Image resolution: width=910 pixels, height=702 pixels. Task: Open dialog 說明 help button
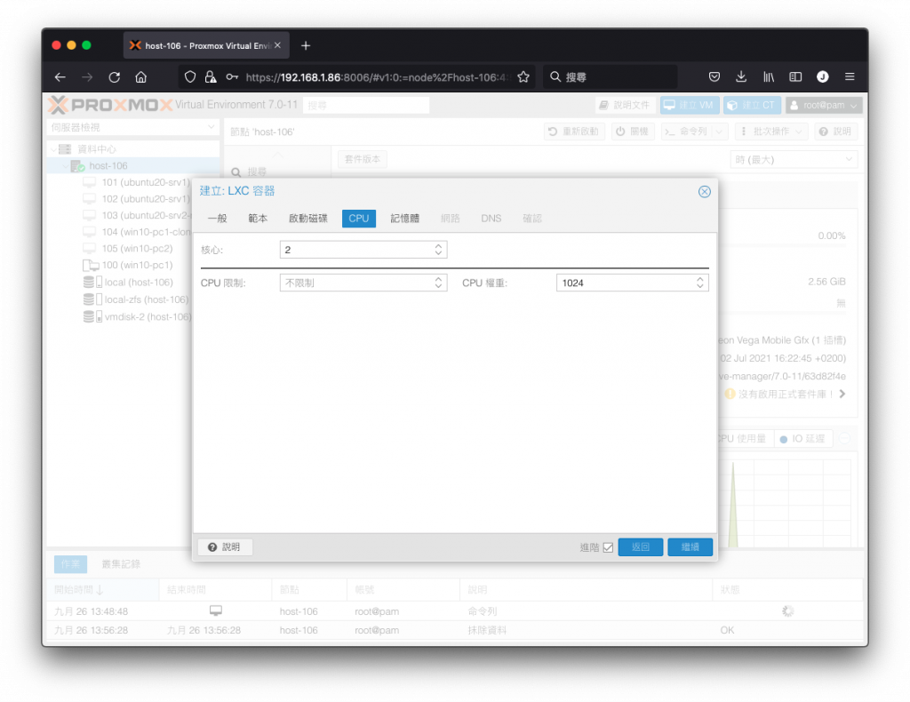coord(225,547)
